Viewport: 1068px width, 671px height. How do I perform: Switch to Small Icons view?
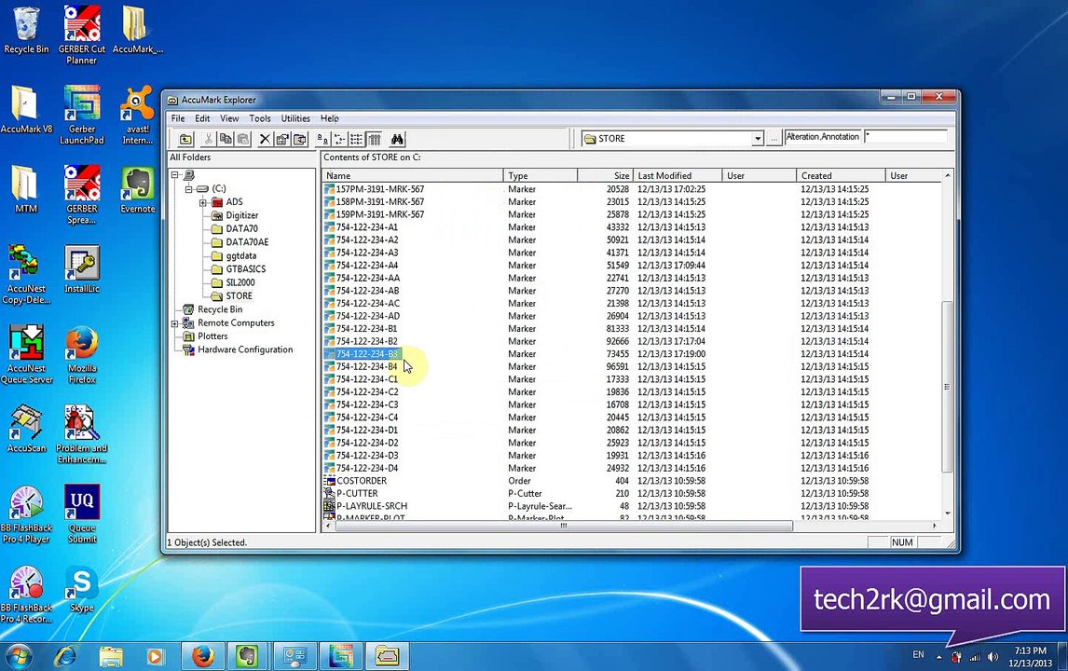(x=339, y=139)
